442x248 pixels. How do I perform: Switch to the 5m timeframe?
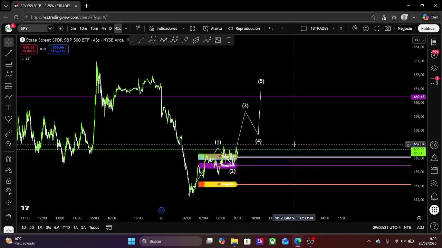coord(73,29)
